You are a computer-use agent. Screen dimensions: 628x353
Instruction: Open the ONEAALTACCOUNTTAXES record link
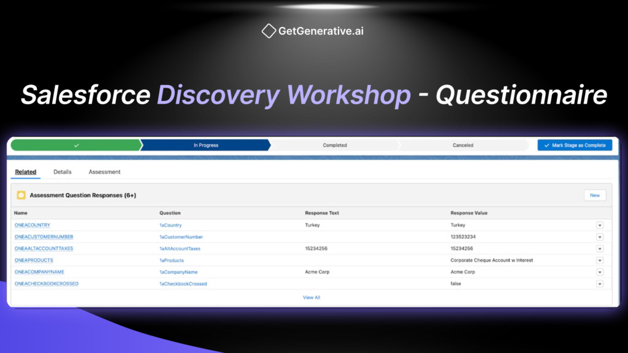point(44,249)
